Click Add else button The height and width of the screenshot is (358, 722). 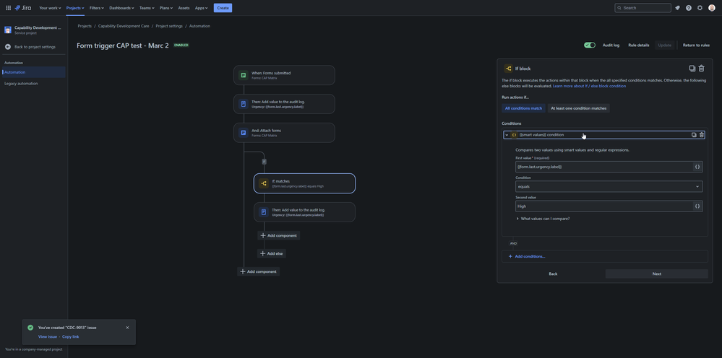(272, 253)
